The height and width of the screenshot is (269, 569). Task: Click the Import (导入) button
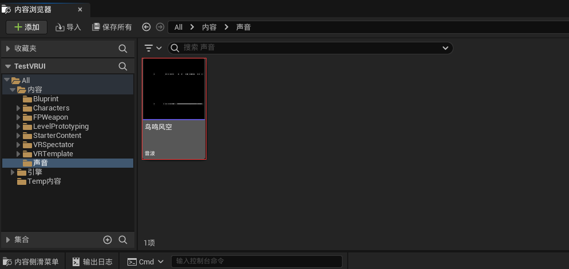pyautogui.click(x=68, y=27)
